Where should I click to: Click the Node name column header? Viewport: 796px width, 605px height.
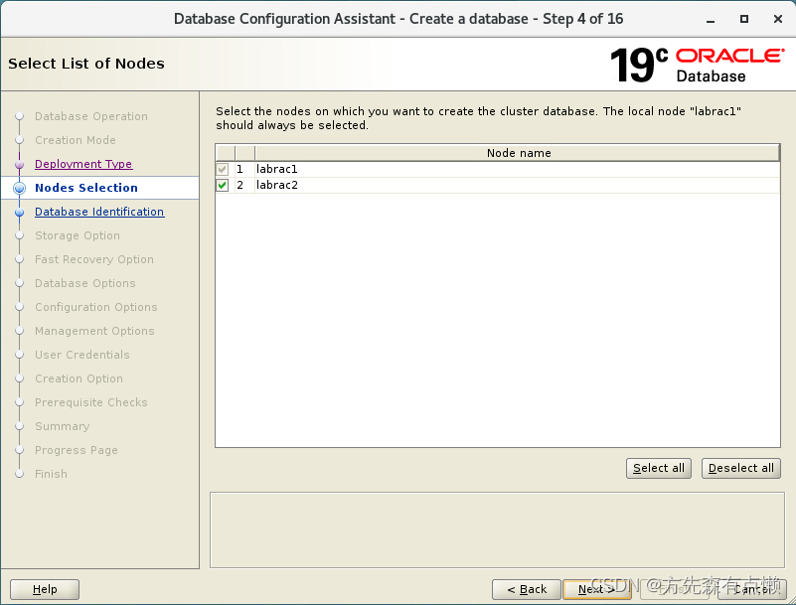[518, 153]
